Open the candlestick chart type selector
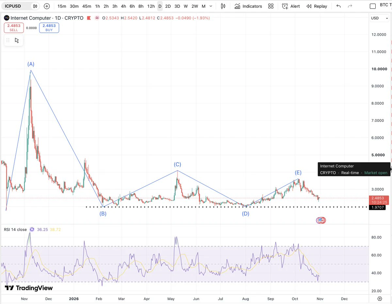392x304 pixels. (x=223, y=6)
